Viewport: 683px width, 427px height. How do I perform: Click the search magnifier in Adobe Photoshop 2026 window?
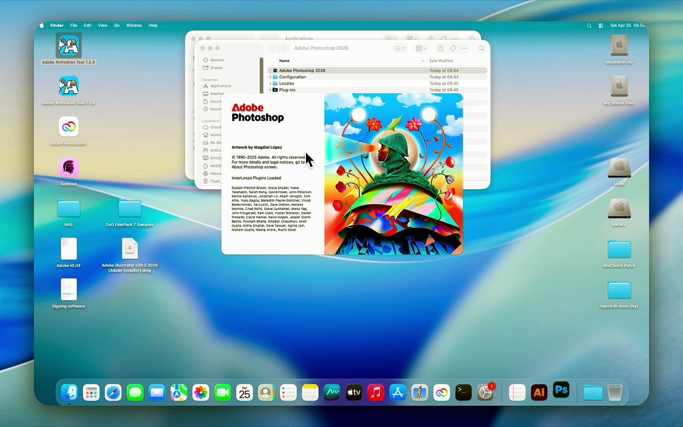[482, 49]
